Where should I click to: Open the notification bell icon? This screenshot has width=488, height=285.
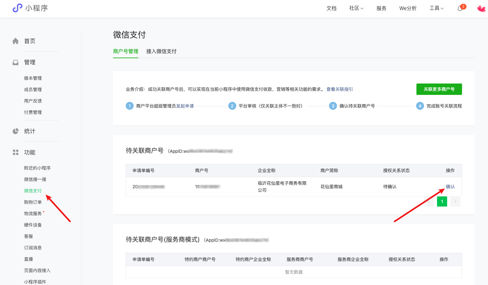click(x=460, y=9)
